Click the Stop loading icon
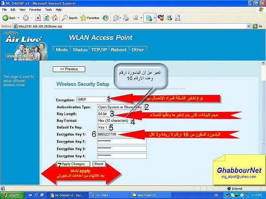Image resolution: width=266 pixels, height=199 pixels. pyautogui.click(x=38, y=18)
